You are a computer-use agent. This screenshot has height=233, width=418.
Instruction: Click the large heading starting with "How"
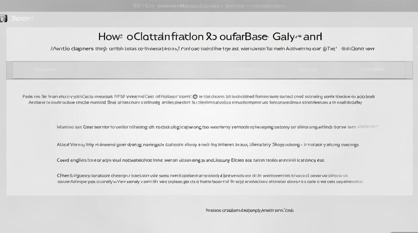tap(210, 37)
